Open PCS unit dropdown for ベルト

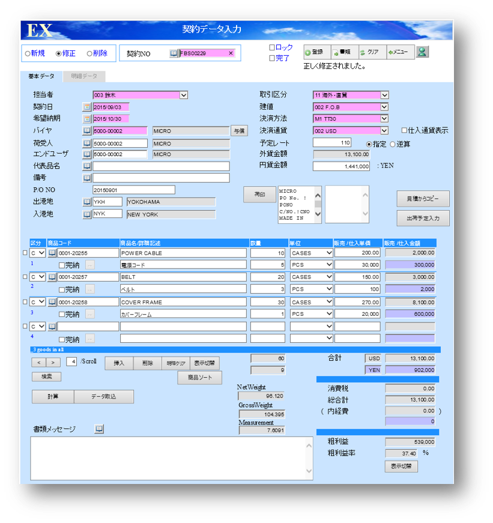coord(329,289)
